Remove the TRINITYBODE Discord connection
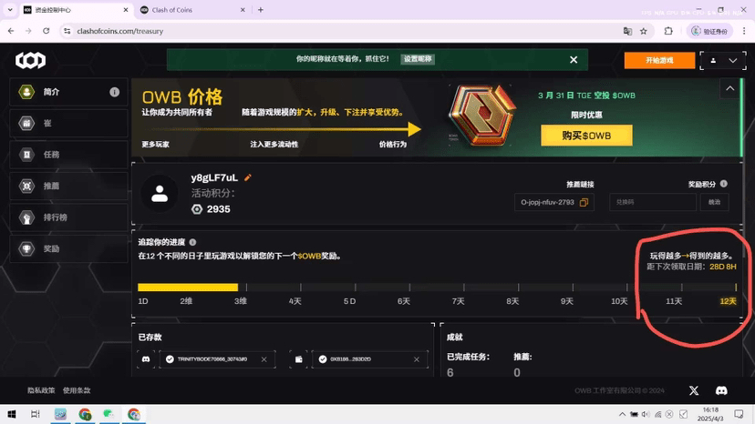The height and width of the screenshot is (424, 755). coord(264,359)
